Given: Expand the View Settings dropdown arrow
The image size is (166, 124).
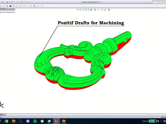Looking at the screenshot, I should (x=111, y=10).
